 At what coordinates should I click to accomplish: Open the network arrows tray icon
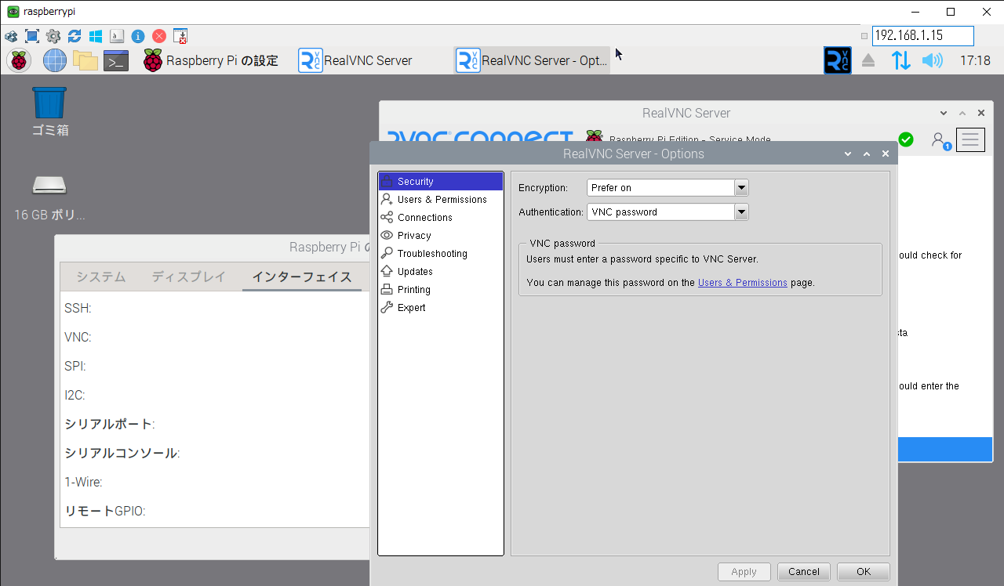click(901, 60)
